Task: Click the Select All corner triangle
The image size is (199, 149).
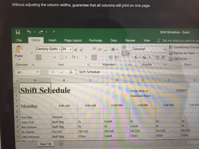Action: (17, 81)
